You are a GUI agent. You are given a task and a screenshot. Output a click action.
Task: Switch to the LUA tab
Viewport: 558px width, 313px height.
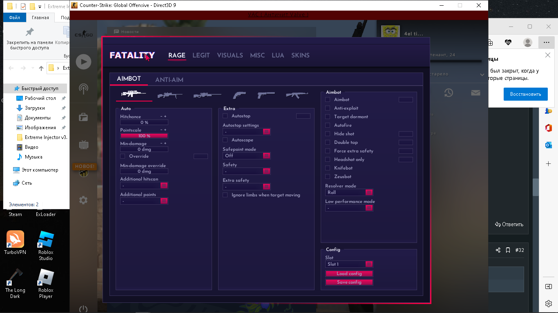point(278,55)
